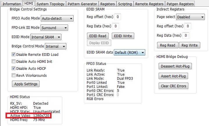Expand EDID SRAM data dropdown
This screenshot has width=209, height=126.
click(x=129, y=53)
